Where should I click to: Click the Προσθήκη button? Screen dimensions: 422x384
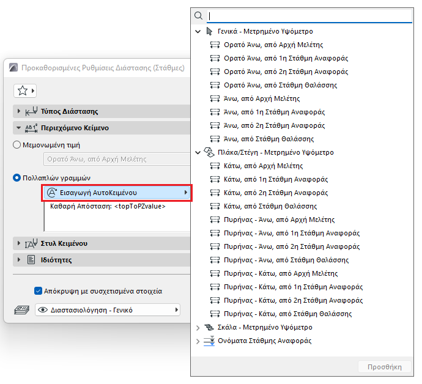385,367
